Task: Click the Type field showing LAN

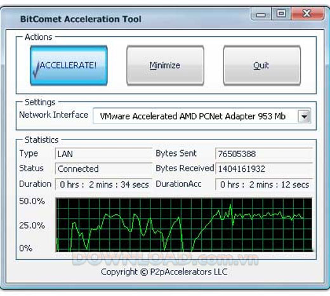Action: pos(103,153)
